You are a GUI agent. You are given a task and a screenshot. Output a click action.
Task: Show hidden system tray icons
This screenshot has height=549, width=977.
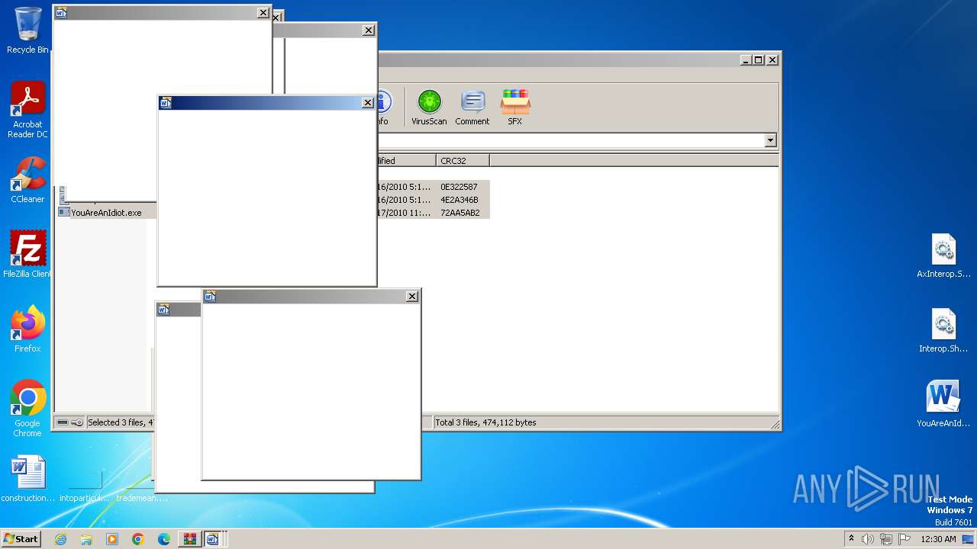852,538
